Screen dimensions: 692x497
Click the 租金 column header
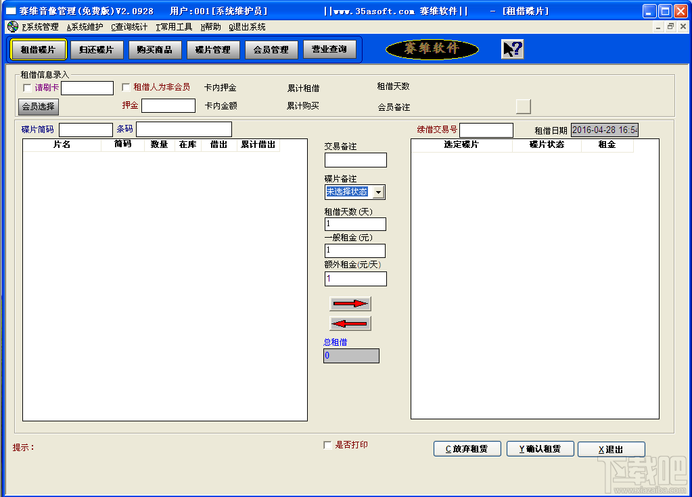coord(607,145)
